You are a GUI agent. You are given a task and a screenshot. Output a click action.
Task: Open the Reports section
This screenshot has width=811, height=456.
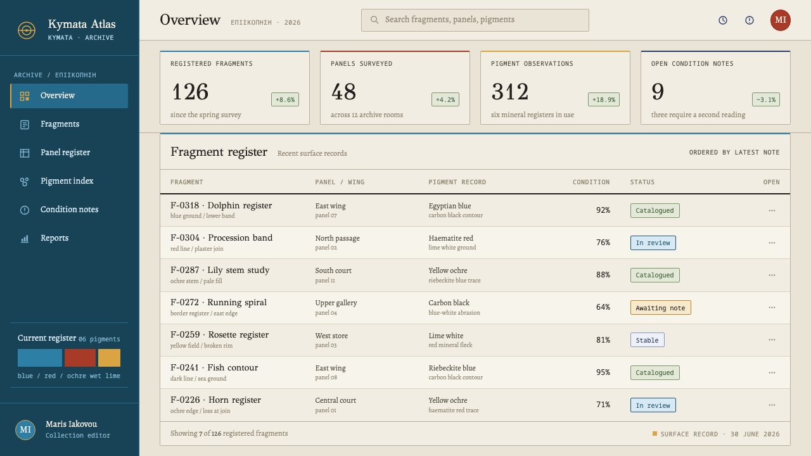click(x=69, y=238)
